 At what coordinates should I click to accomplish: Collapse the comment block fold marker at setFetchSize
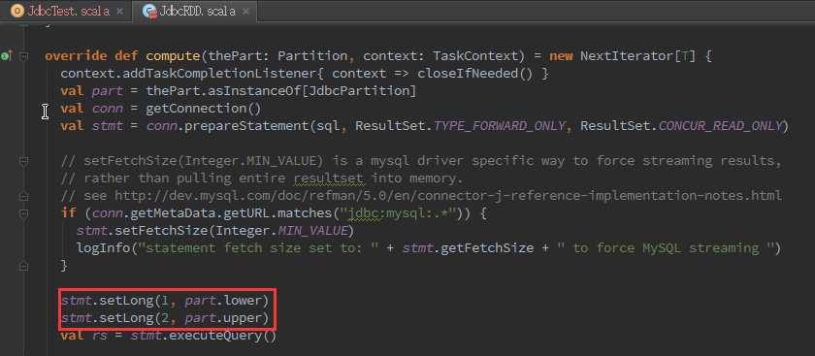pos(23,162)
